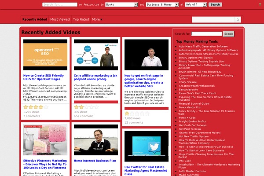Open 'Freight Broker Profits' link
The height and width of the screenshot is (176, 264).
192,121
